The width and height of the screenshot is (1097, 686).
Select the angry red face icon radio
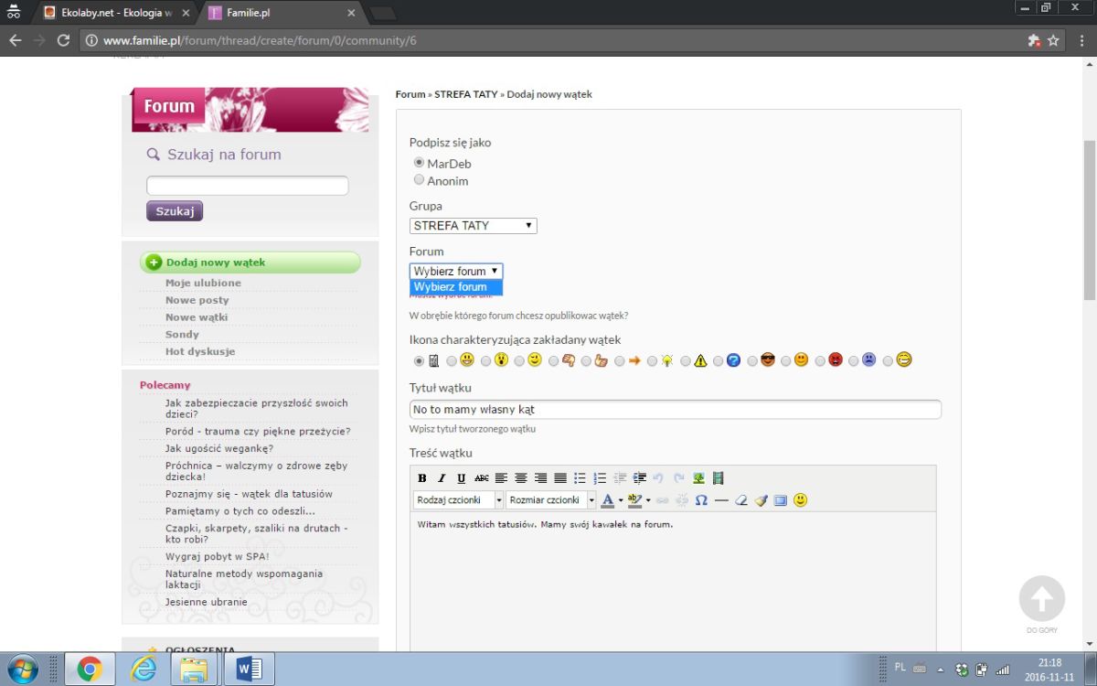coord(820,360)
